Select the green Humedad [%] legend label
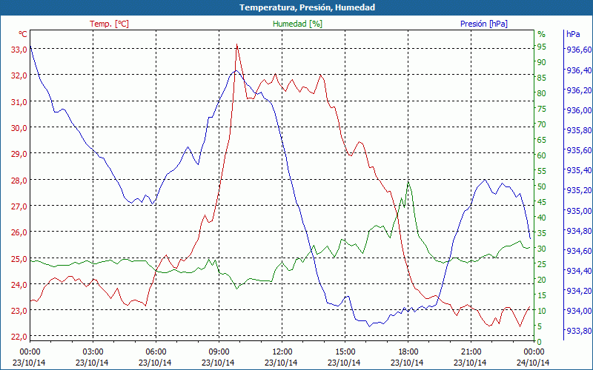The width and height of the screenshot is (593, 370). coord(297,24)
